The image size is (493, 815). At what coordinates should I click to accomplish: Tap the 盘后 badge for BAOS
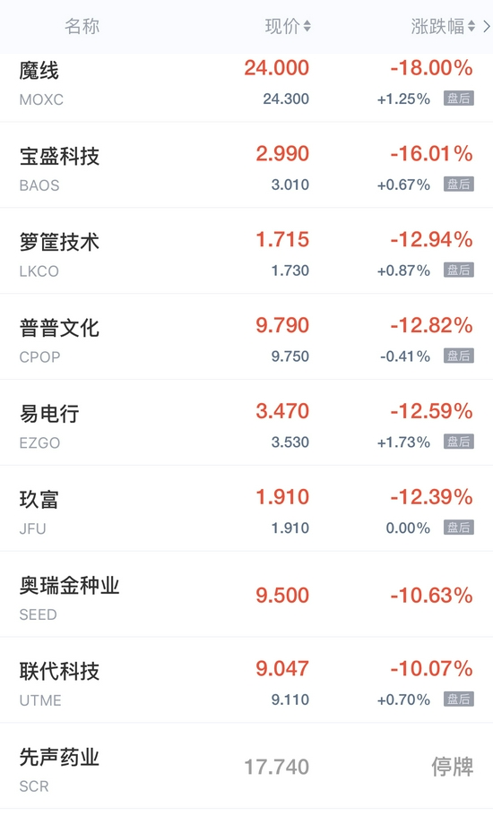459,184
